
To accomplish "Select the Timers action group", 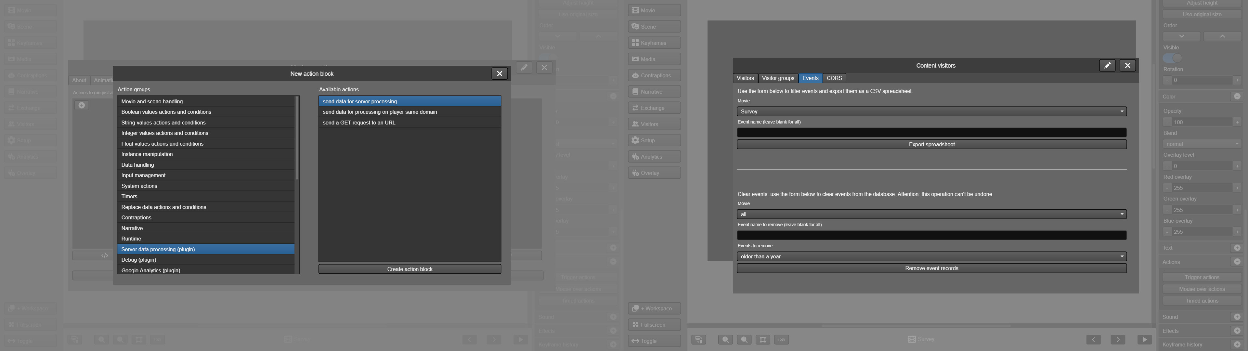I will (129, 196).
